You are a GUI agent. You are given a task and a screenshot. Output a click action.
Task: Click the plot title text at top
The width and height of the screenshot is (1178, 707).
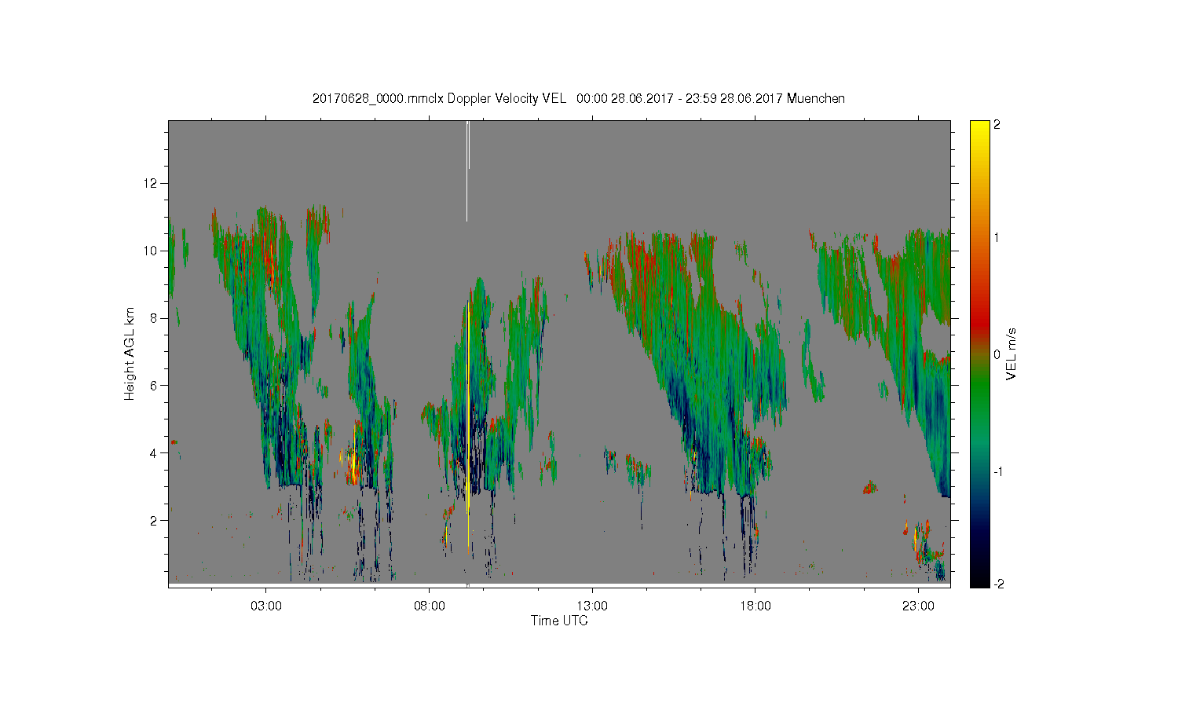click(x=579, y=98)
